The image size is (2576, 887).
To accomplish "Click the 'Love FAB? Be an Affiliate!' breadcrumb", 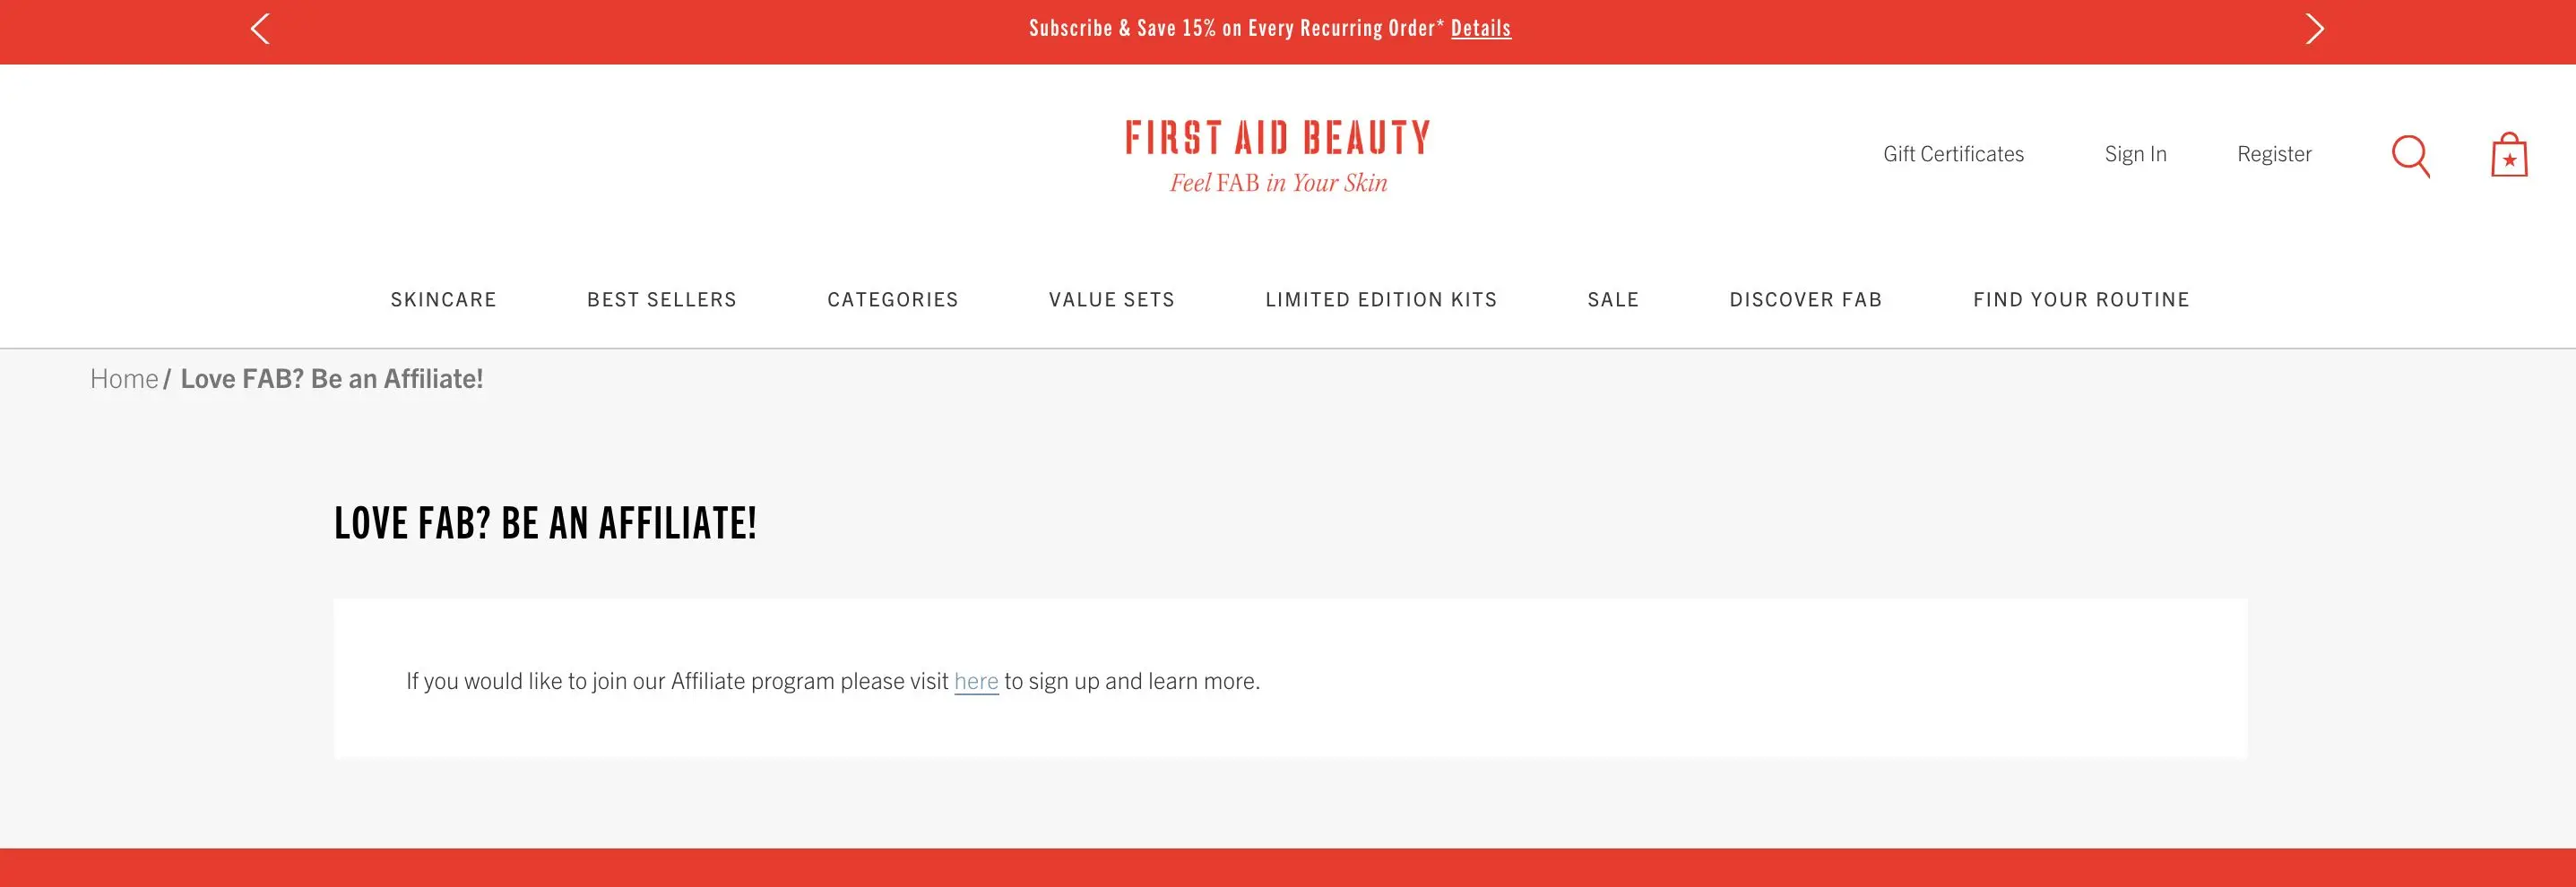I will pyautogui.click(x=331, y=379).
